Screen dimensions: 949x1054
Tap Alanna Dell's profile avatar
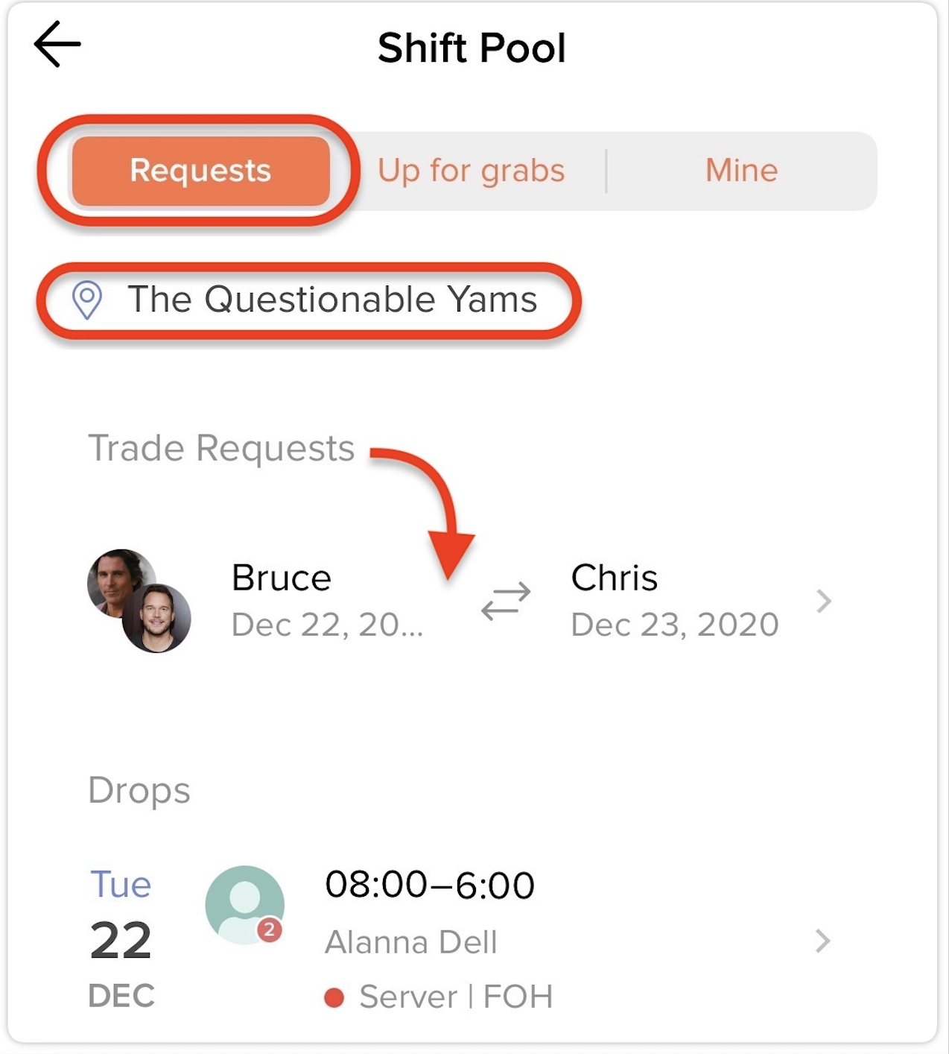tap(245, 905)
